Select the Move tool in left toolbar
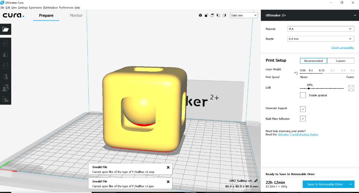This screenshot has height=193, width=359. [x=6, y=43]
